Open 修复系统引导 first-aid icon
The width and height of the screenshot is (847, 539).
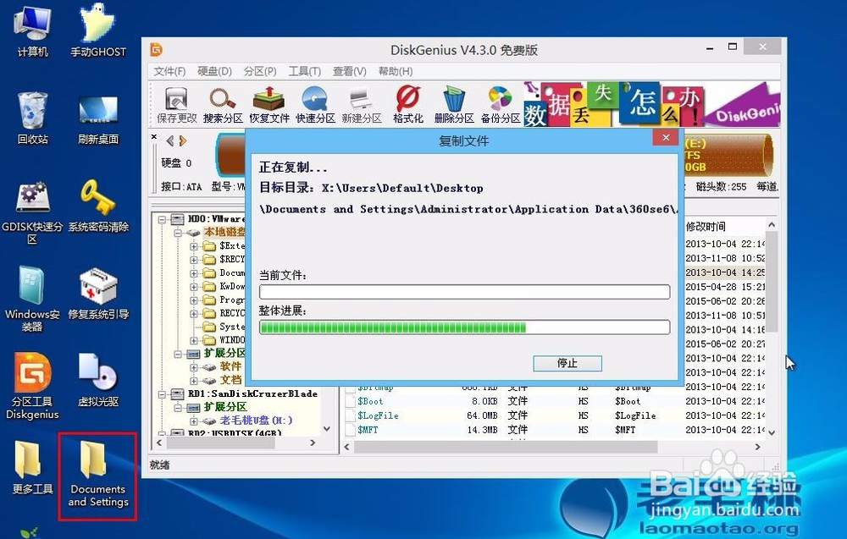pyautogui.click(x=97, y=293)
